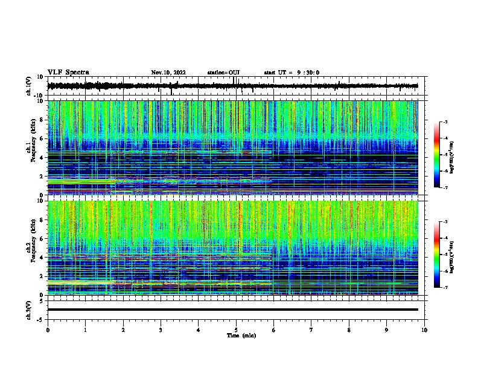The image size is (478, 370).
Task: Click the flat ch.3 voltage trace line
Action: coord(232,310)
